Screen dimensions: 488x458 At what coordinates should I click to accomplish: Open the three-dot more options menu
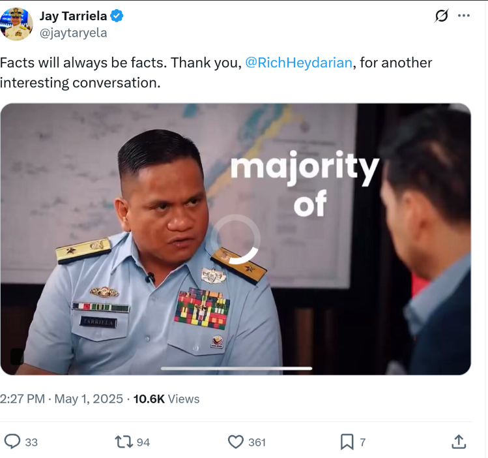464,16
